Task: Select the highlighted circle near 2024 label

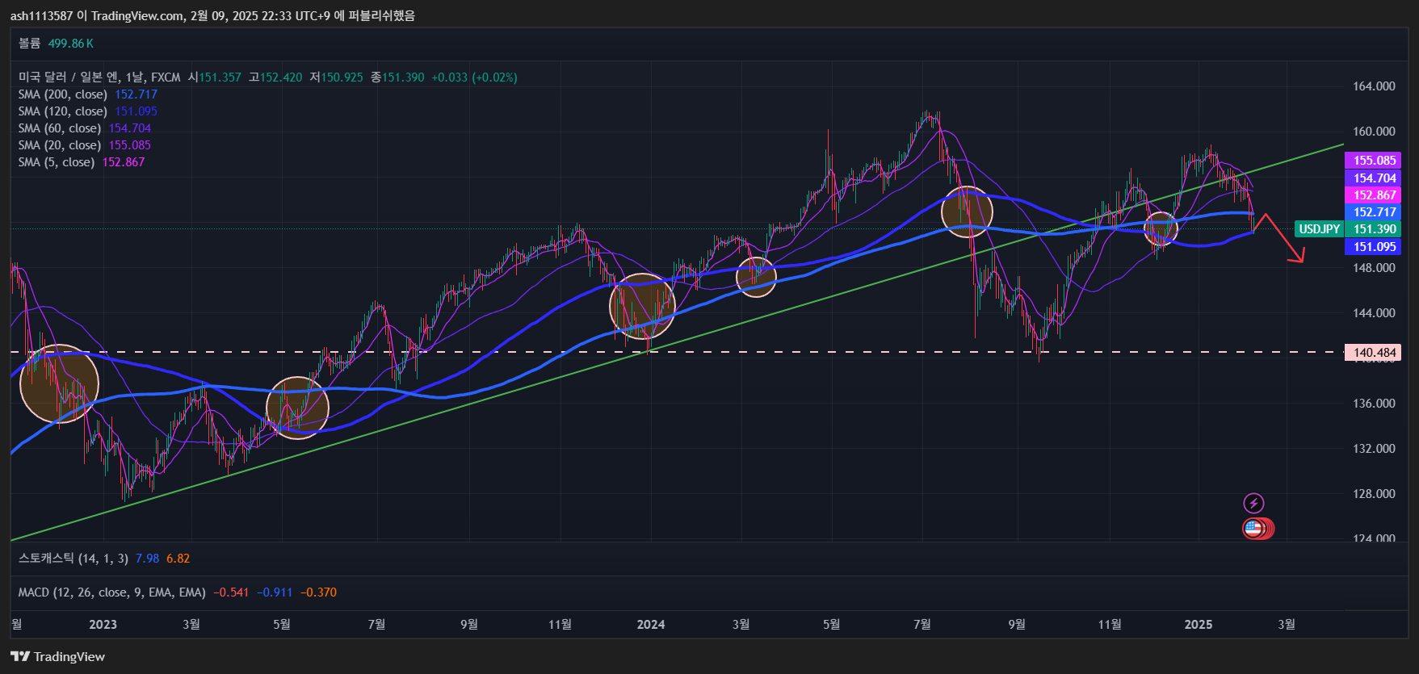Action: point(642,306)
